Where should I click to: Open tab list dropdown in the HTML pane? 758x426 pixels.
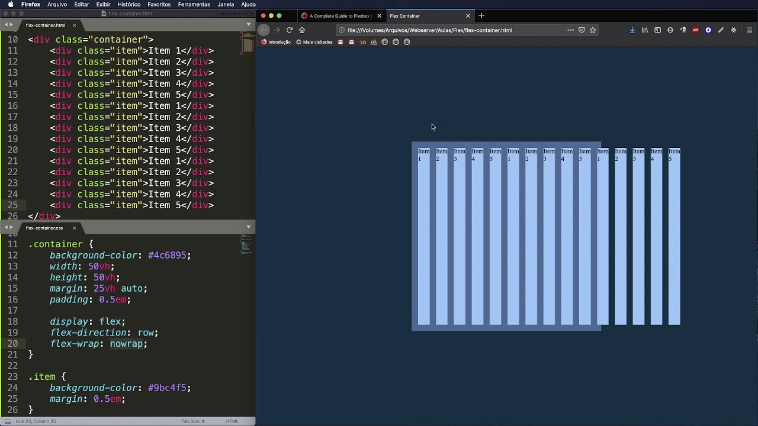click(249, 25)
